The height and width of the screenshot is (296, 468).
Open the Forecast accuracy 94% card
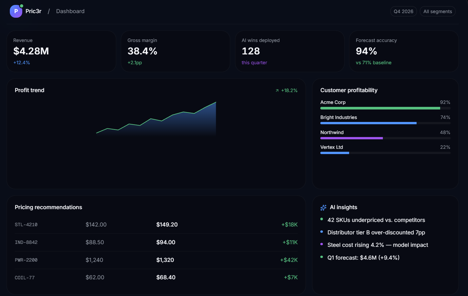coord(404,51)
